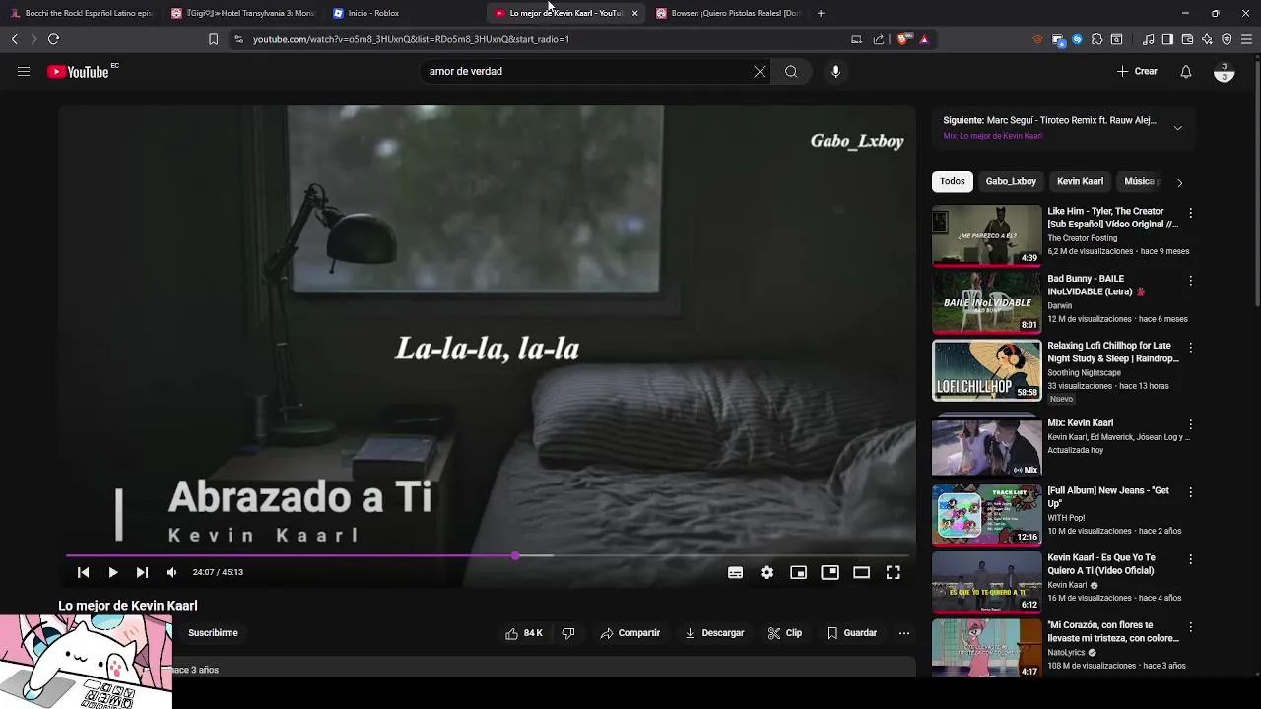Viewport: 1261px width, 709px height.
Task: Switch to Inicio - Roblox tab
Action: tap(404, 13)
